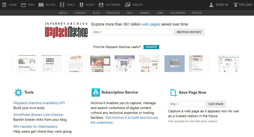
Task: Click the Sign In user icon
Action: coord(211,5)
